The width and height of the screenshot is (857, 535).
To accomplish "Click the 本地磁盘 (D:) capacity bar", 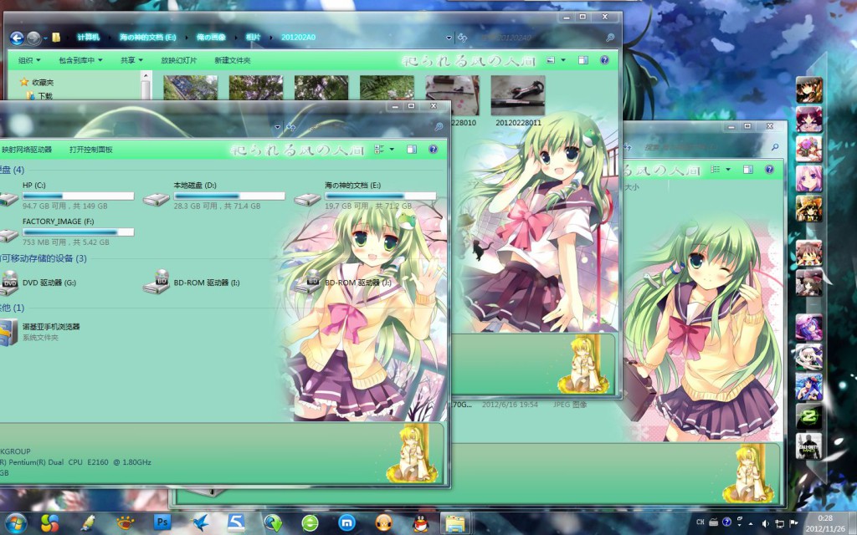I will point(229,196).
